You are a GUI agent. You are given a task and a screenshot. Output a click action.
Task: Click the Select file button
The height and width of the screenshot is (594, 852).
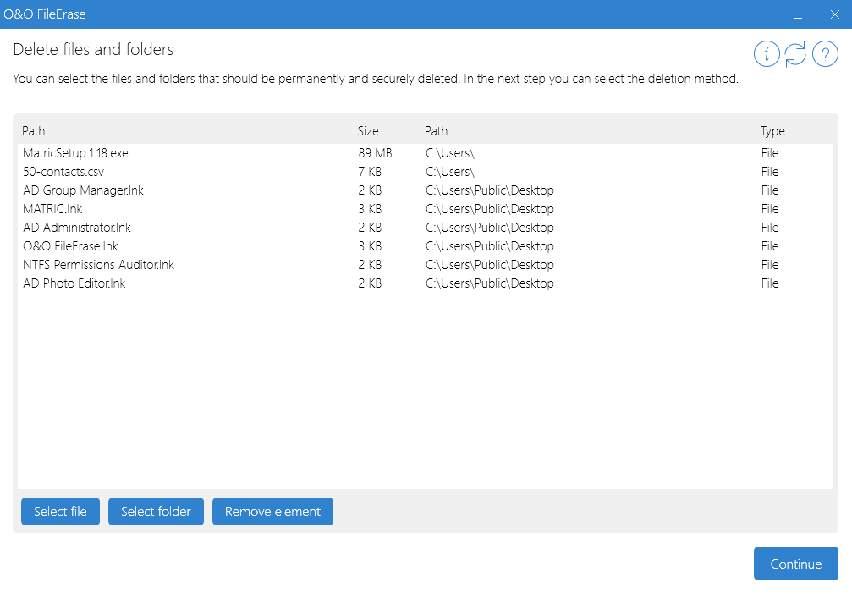point(60,512)
